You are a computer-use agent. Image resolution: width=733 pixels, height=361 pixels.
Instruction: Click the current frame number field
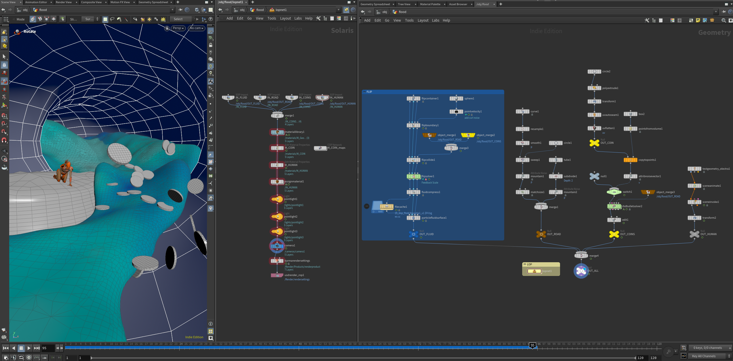[47, 348]
